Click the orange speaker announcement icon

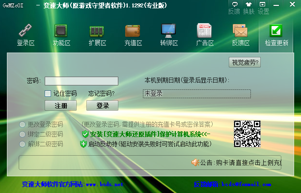tap(195, 163)
